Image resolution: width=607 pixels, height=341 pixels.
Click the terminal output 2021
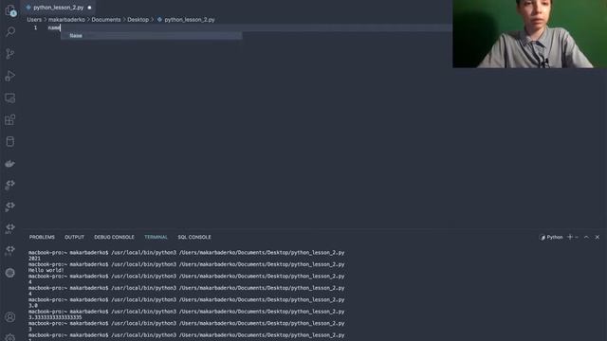[34, 259]
